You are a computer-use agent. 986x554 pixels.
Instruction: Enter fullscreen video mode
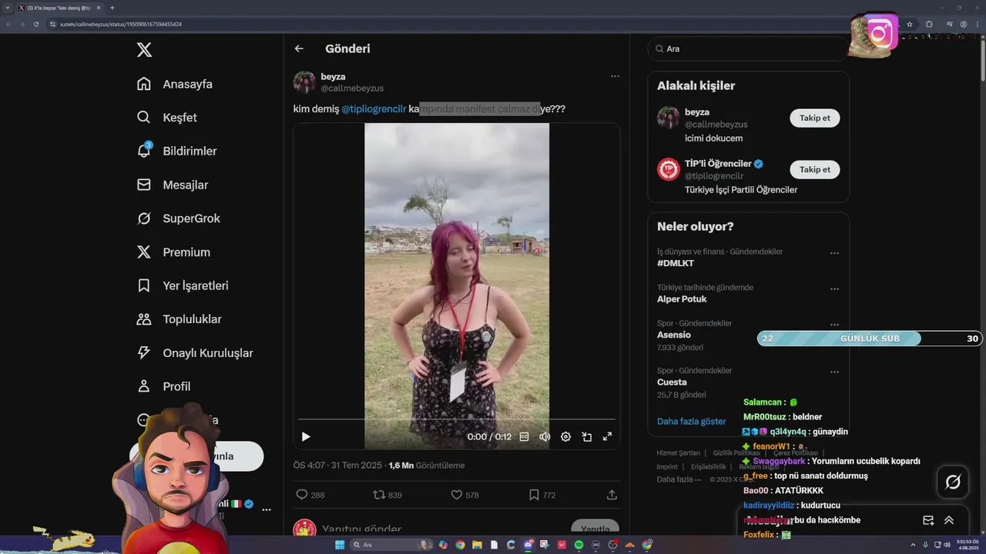tap(607, 436)
